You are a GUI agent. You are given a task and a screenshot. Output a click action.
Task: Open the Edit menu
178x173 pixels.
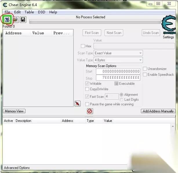pos(17,12)
